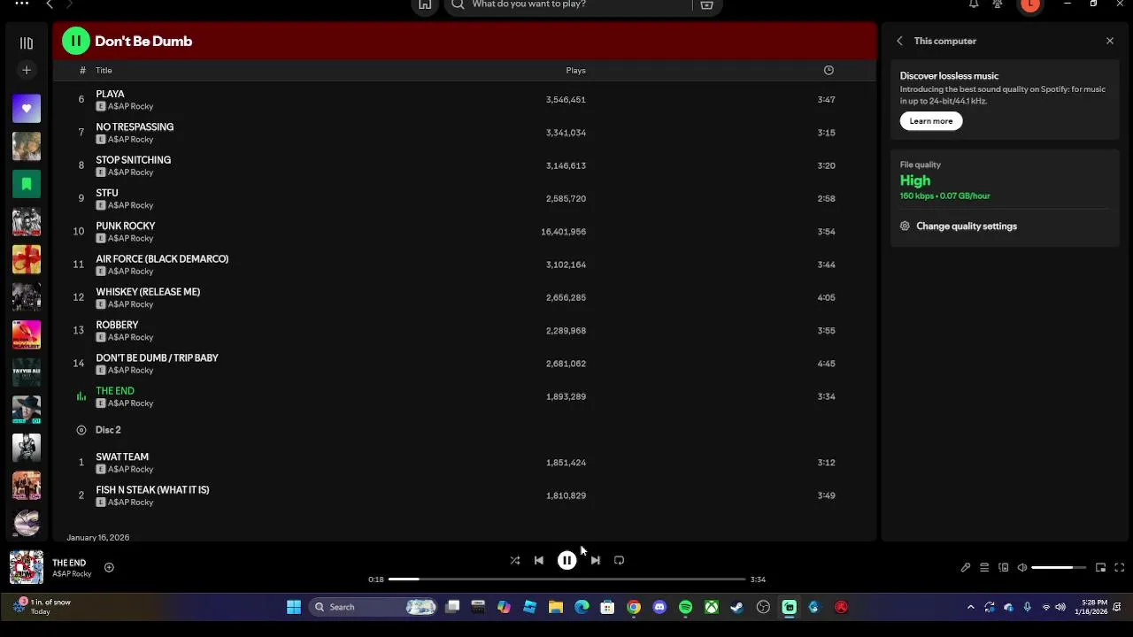Viewport: 1133px width, 637px height.
Task: Open miniplayer icon
Action: 1100,568
